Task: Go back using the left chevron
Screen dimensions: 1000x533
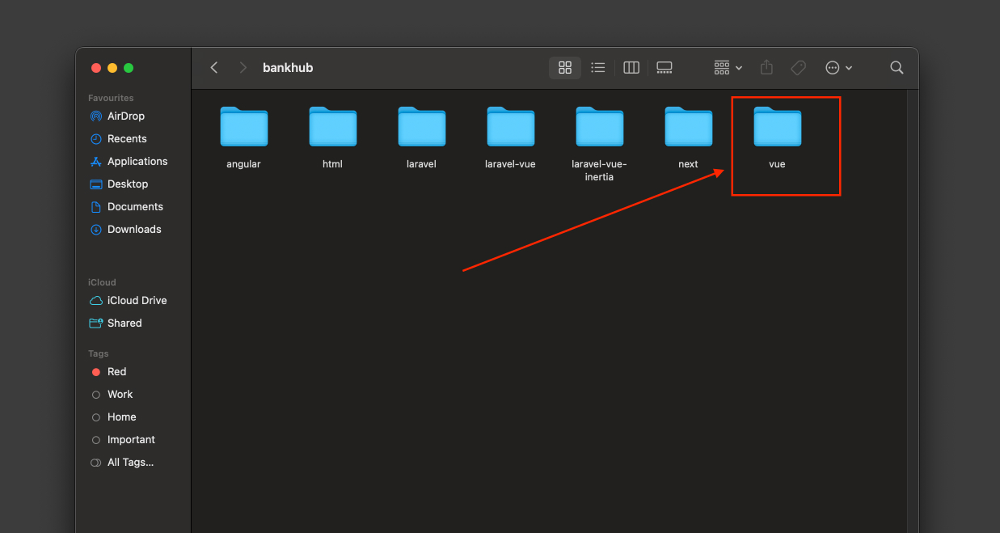Action: tap(214, 68)
